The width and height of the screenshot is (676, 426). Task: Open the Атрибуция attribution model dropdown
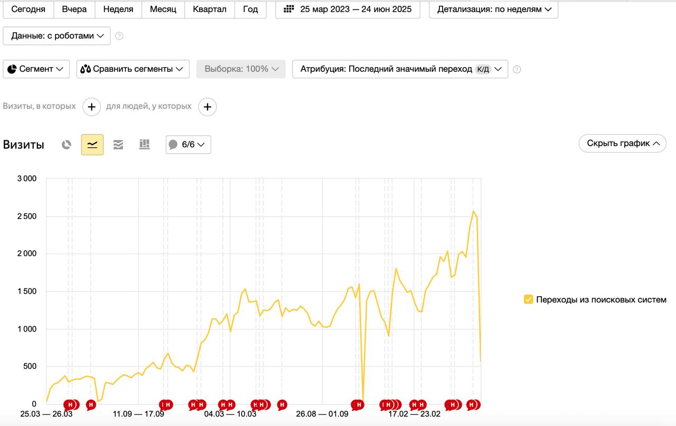399,69
